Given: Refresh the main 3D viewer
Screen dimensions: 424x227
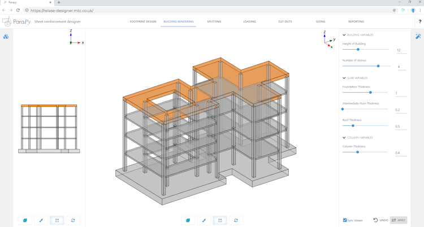Looking at the screenshot, I should (x=236, y=220).
